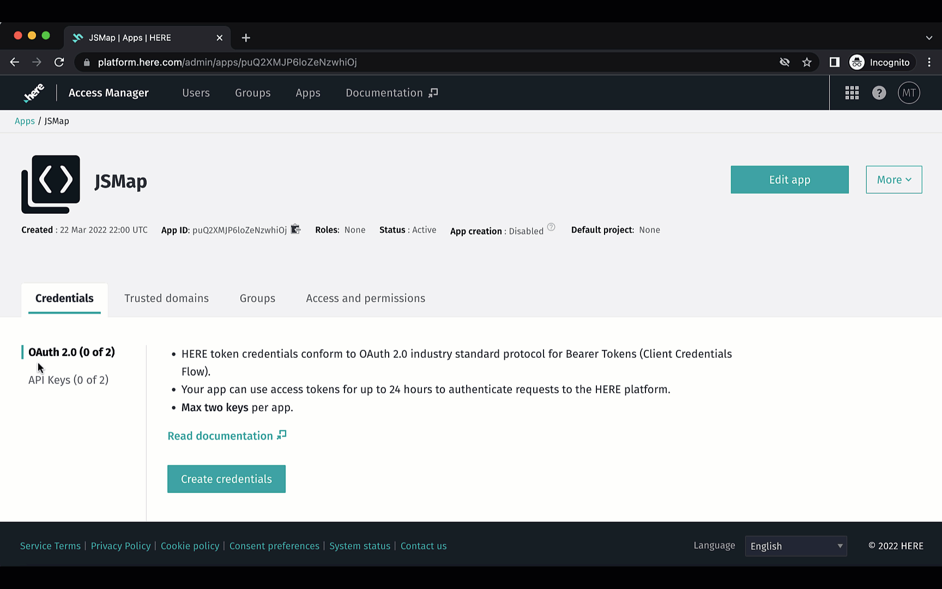Open Consent preferences footer link
Screen dimensions: 942x589
[274, 546]
